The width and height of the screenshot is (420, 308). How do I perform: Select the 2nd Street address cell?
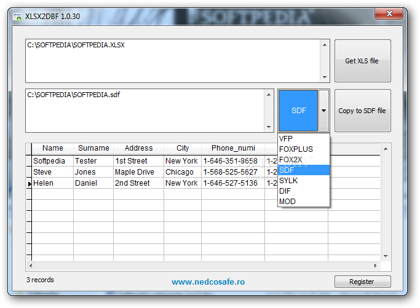(x=138, y=183)
